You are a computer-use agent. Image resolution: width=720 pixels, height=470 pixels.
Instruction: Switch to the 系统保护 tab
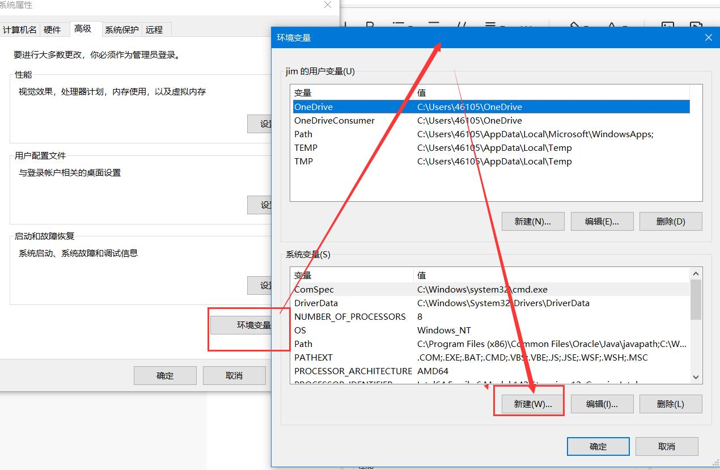click(122, 29)
